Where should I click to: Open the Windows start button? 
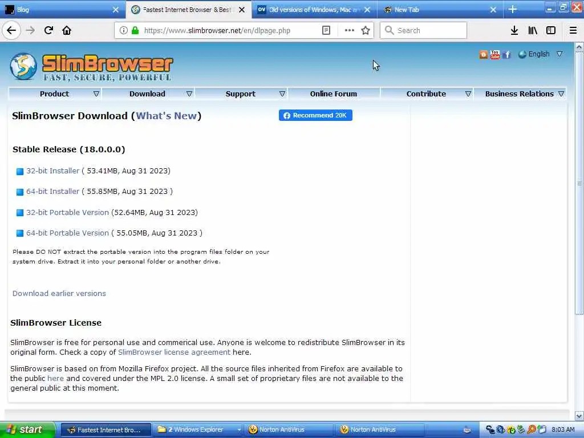[x=27, y=430]
